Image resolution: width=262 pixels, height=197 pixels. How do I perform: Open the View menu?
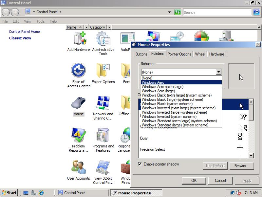click(28, 21)
